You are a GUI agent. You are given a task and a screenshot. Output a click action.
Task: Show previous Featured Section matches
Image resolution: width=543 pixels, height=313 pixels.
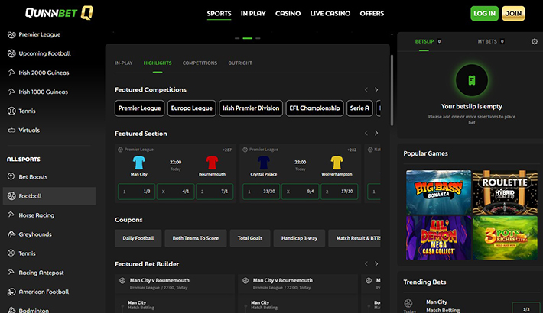click(366, 133)
